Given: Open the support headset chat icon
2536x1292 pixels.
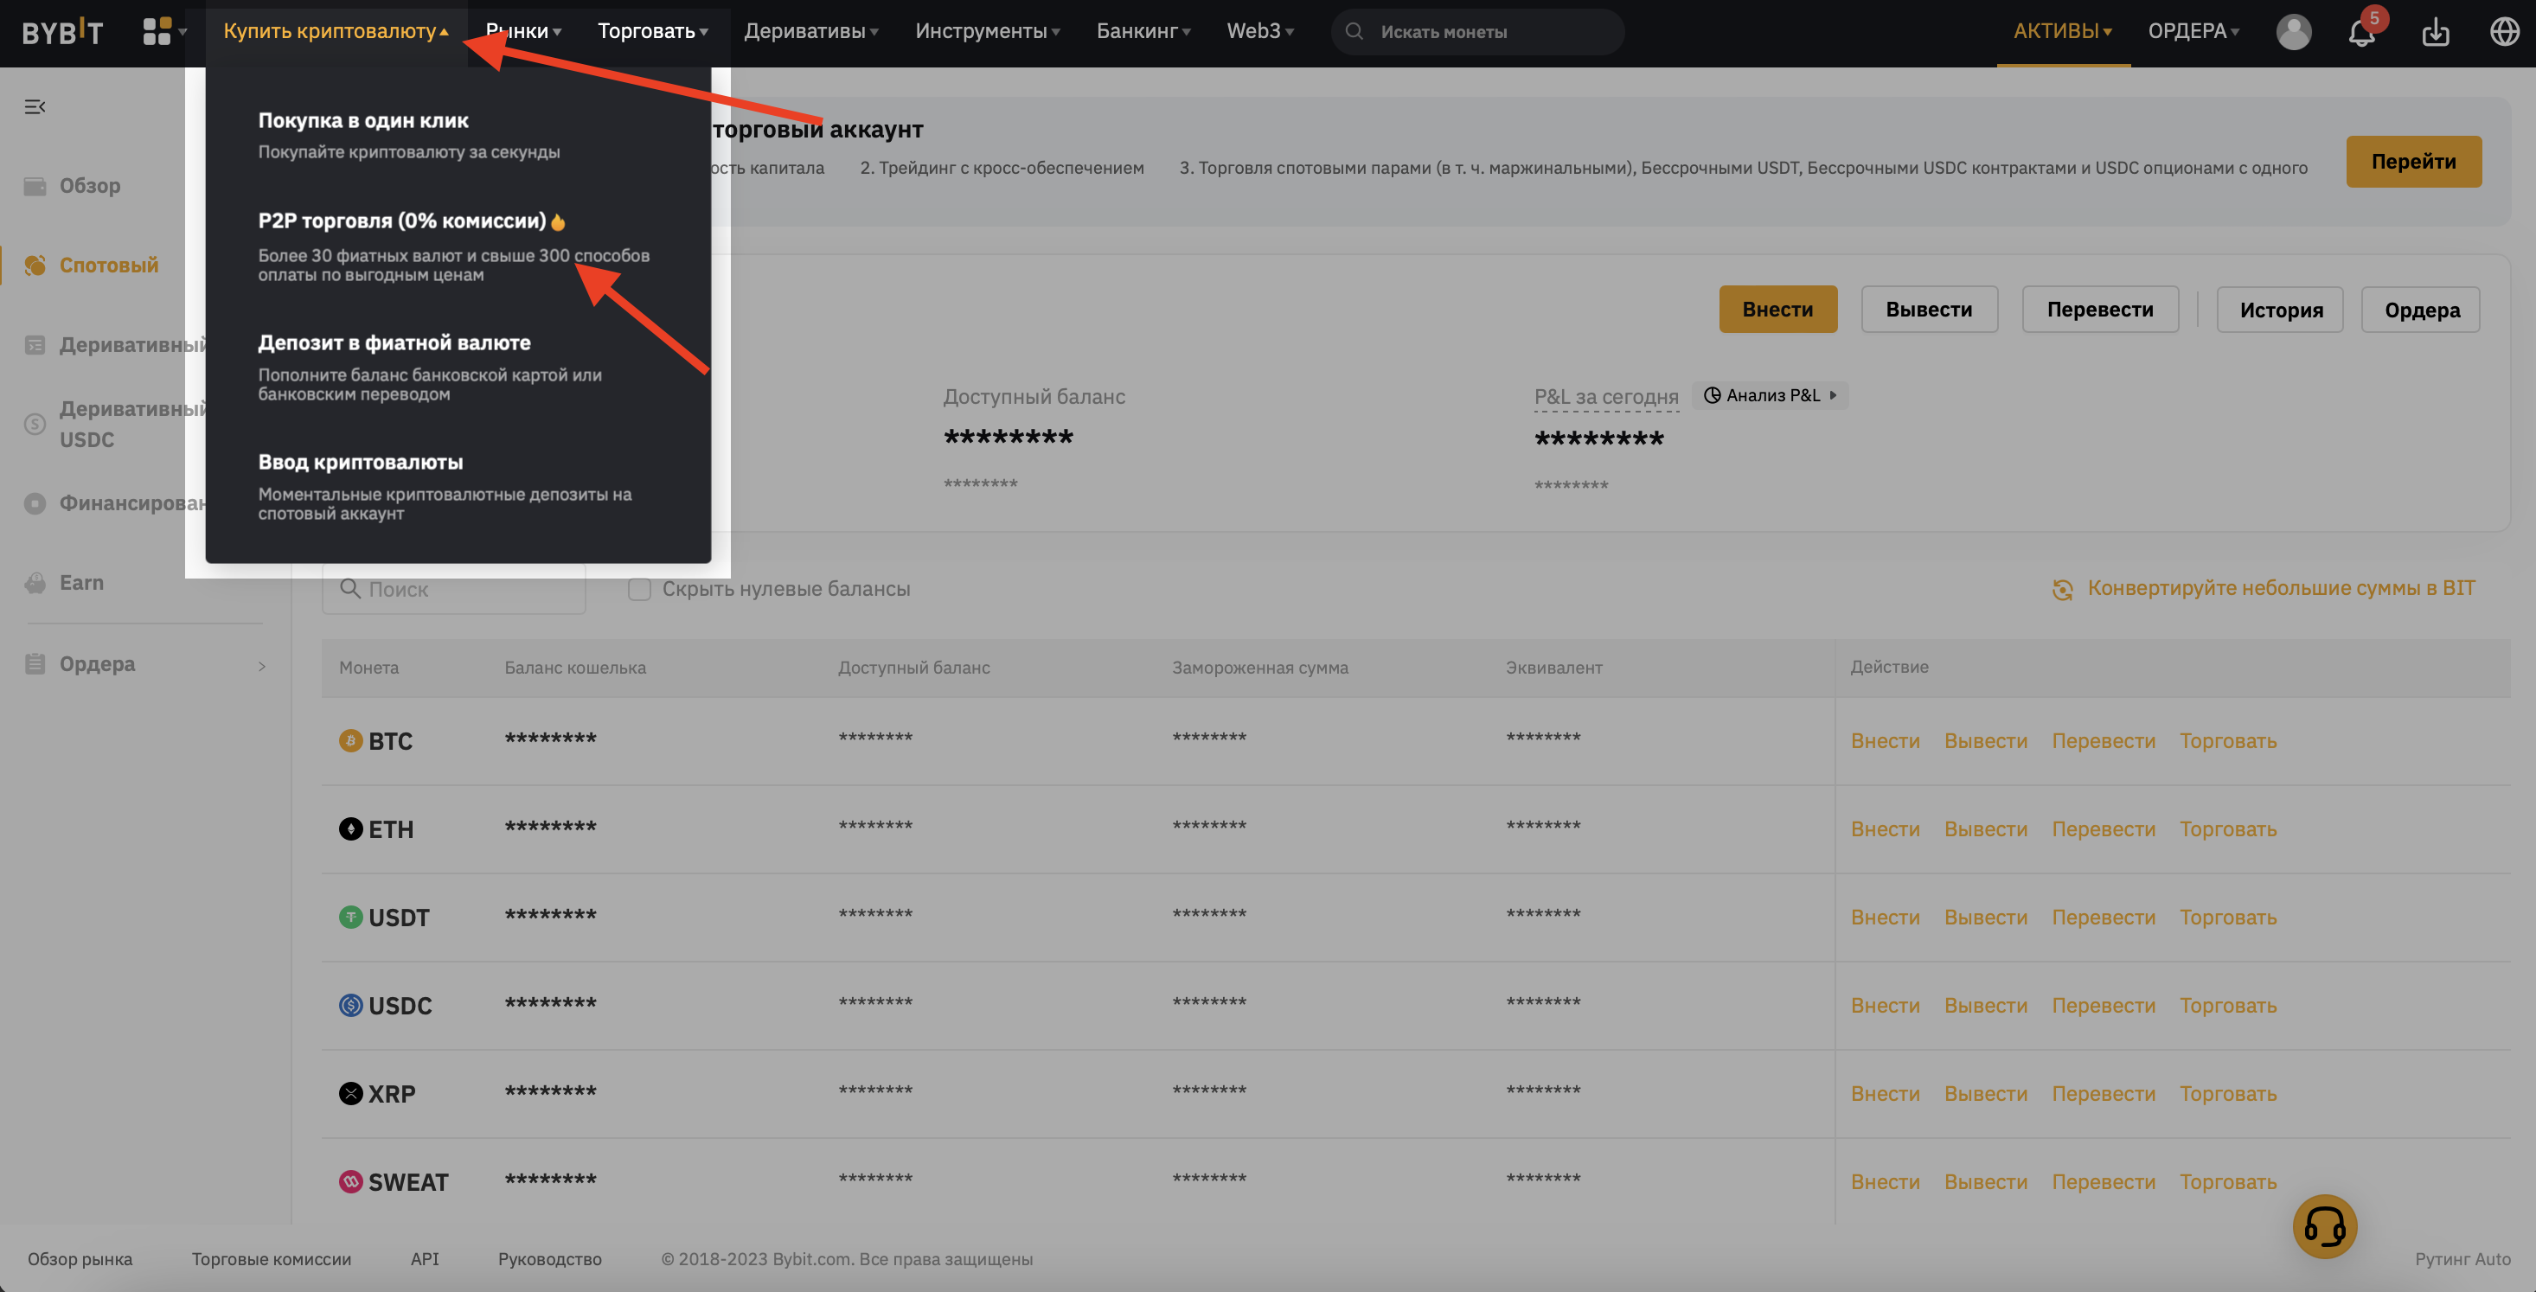Looking at the screenshot, I should point(2324,1226).
